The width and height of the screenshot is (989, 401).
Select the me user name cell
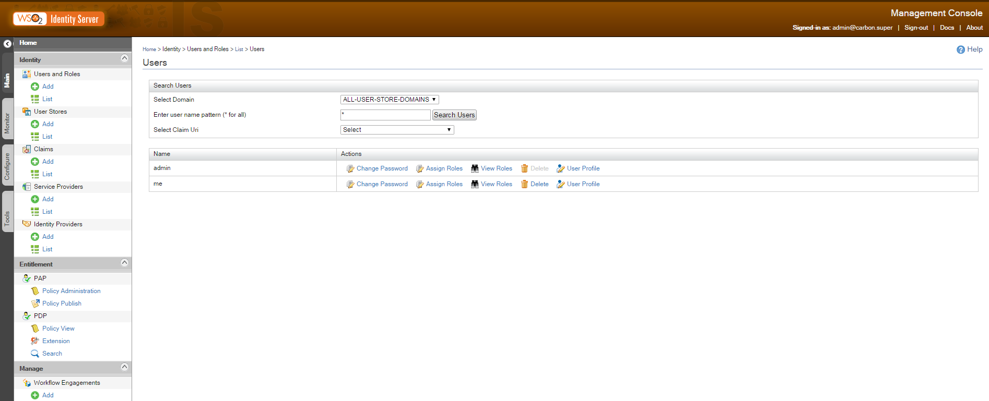[x=243, y=184]
